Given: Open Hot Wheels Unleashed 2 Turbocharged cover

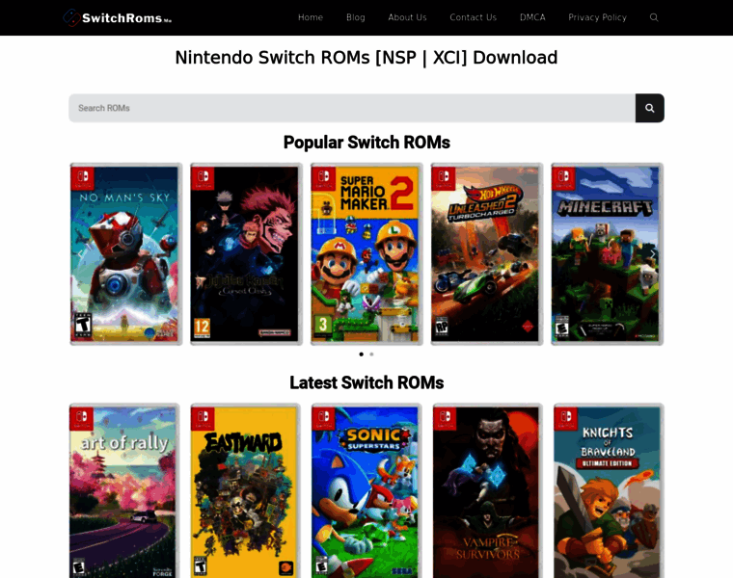Looking at the screenshot, I should 487,254.
